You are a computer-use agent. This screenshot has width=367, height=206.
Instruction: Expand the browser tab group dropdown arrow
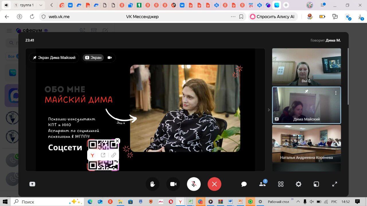40,5
